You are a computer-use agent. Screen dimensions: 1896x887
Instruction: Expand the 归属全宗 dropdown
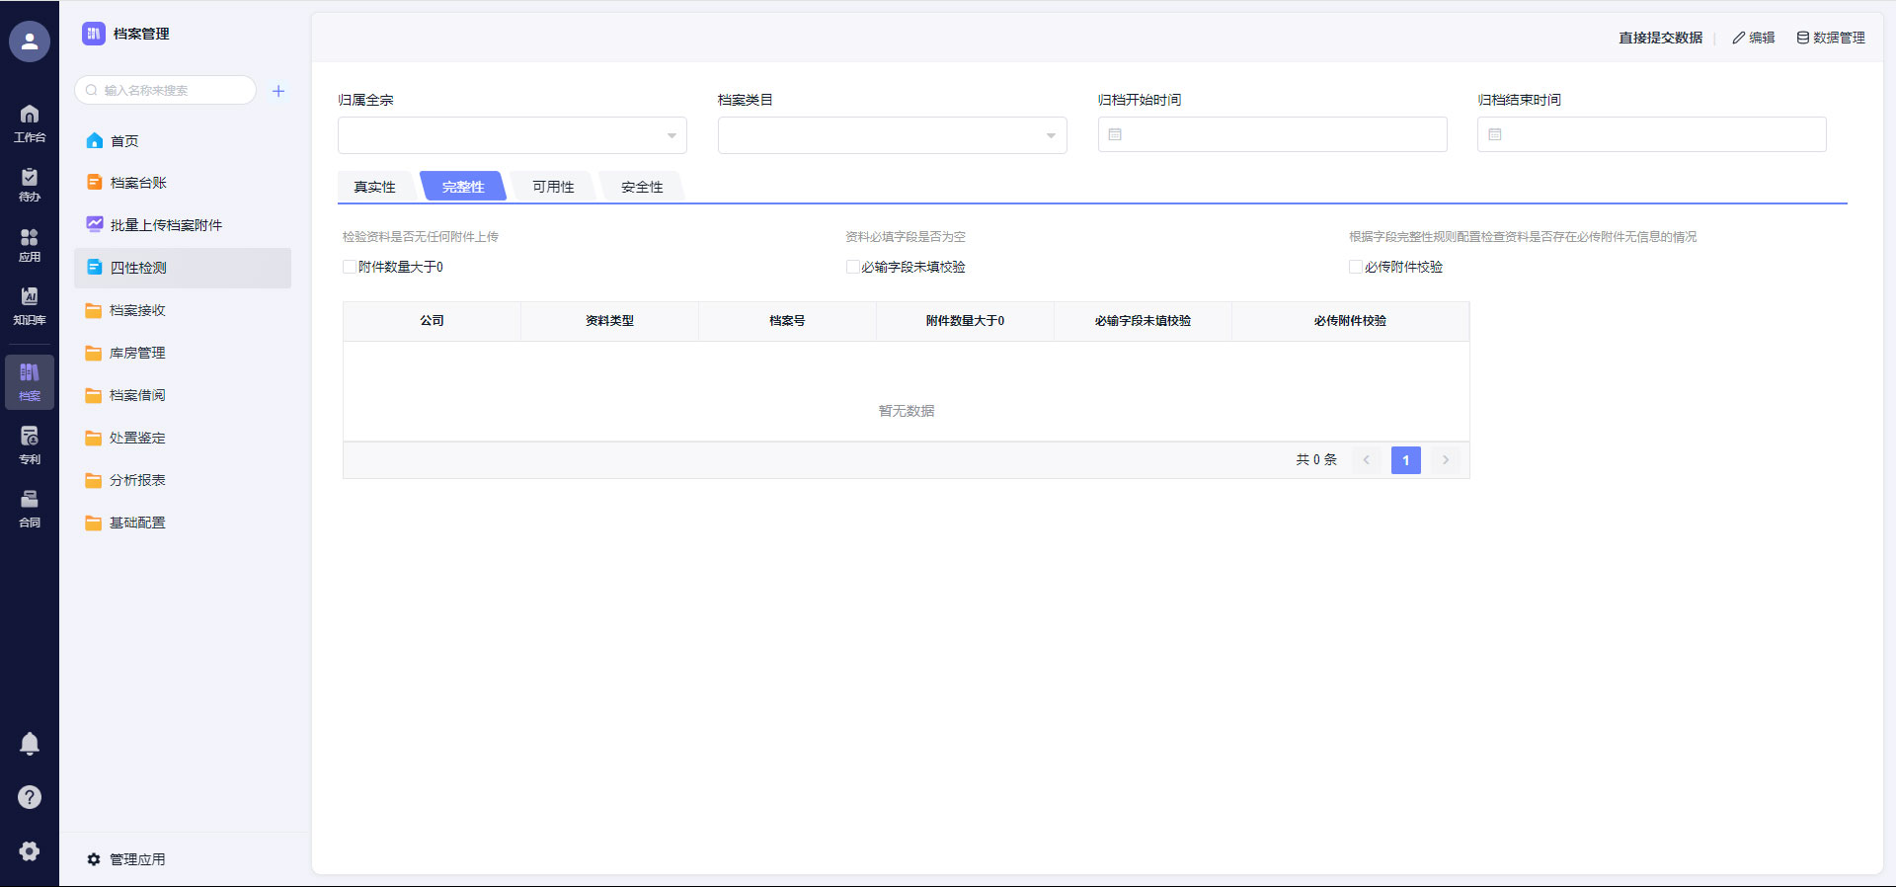click(512, 135)
